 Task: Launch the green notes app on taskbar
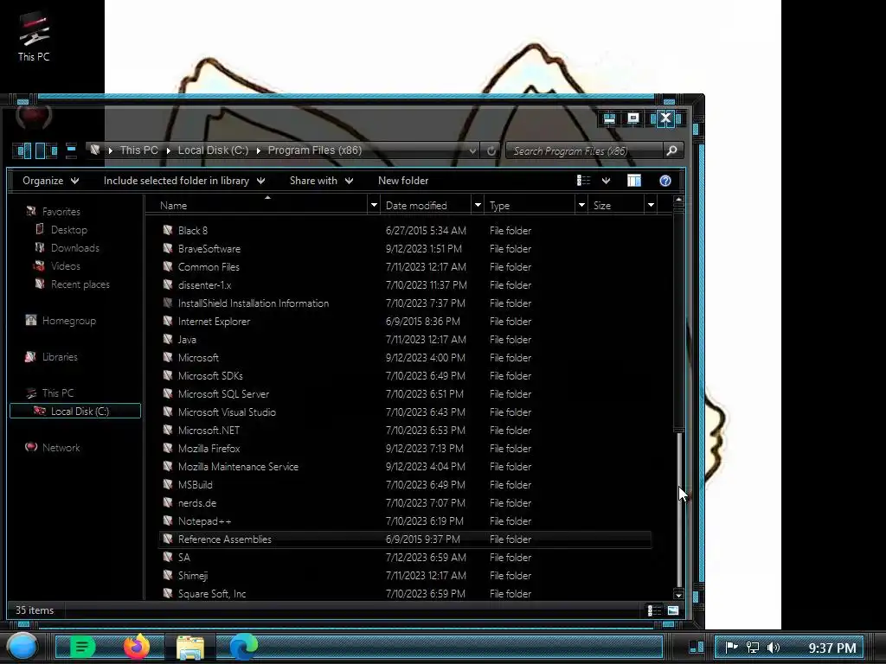click(82, 647)
